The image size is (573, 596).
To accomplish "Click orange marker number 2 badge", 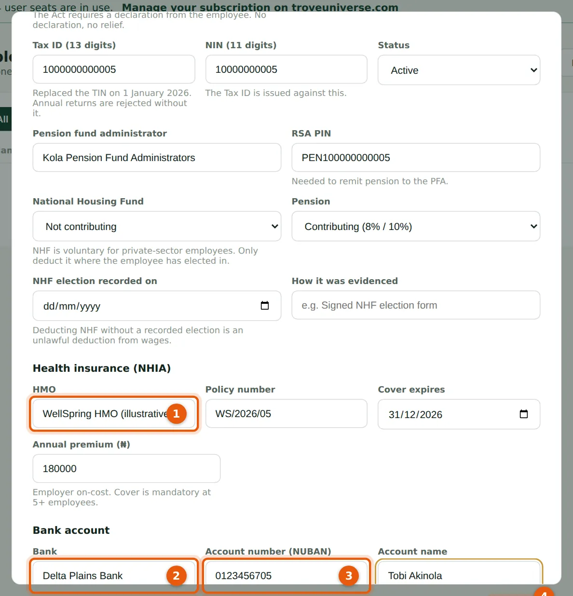I will (177, 576).
